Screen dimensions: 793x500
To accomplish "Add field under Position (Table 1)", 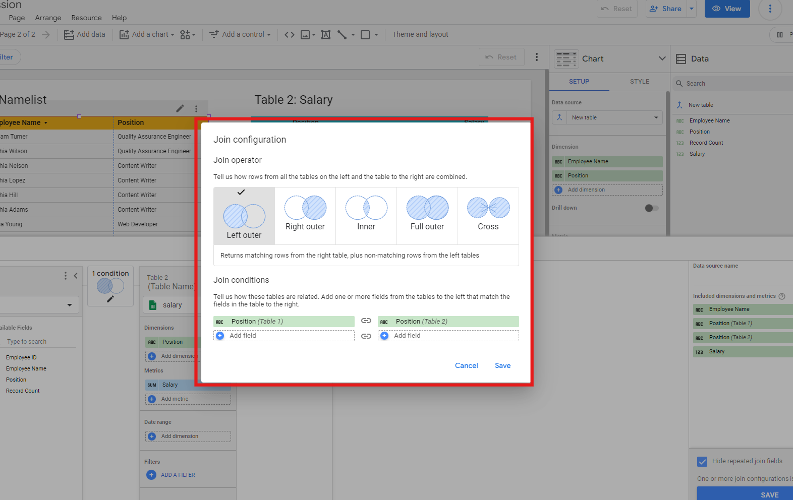I will coord(284,336).
